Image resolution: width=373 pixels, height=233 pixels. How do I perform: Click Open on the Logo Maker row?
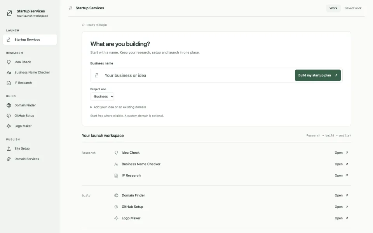(342, 218)
